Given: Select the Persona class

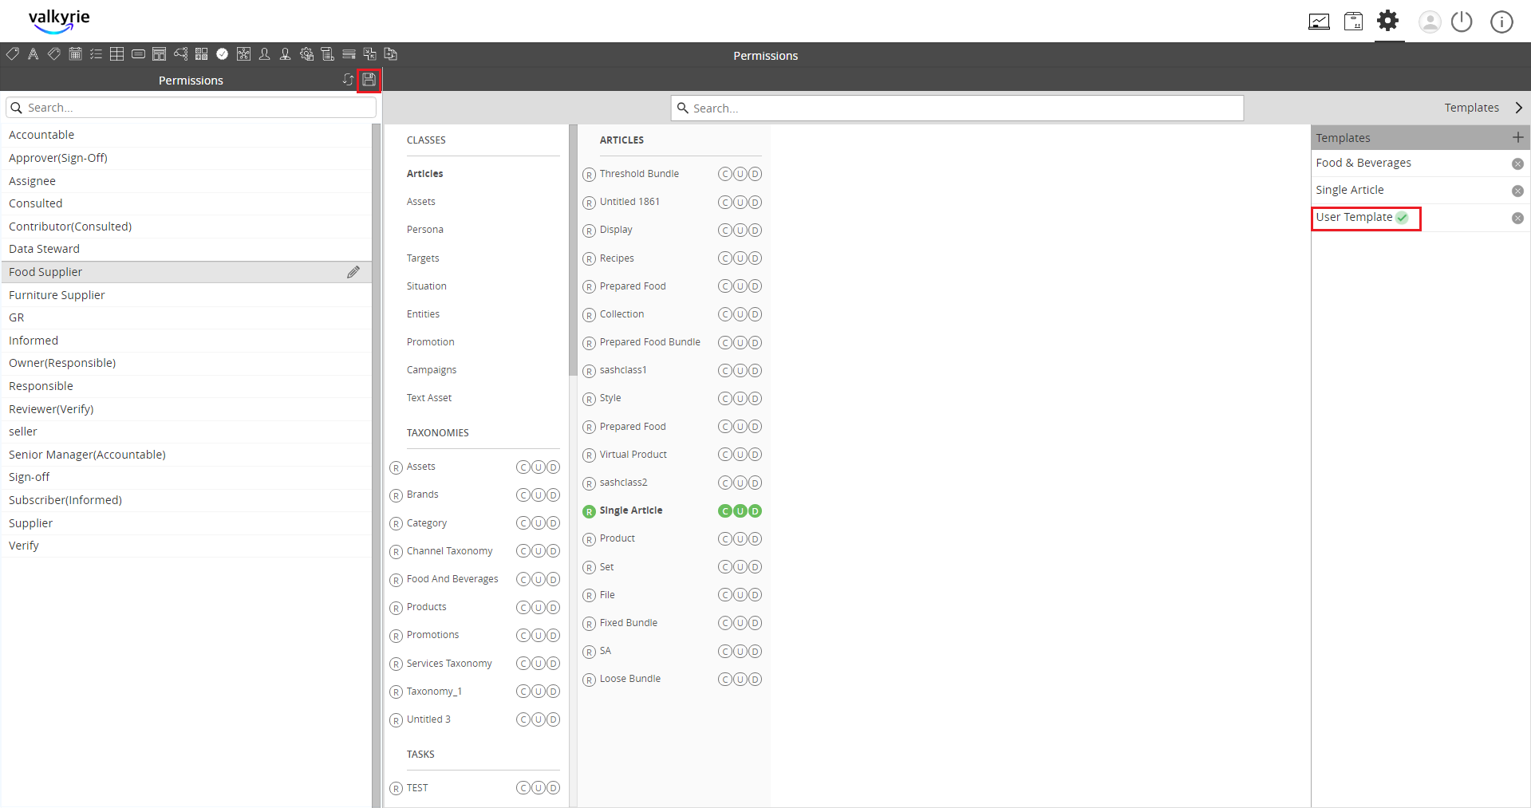Looking at the screenshot, I should (424, 230).
